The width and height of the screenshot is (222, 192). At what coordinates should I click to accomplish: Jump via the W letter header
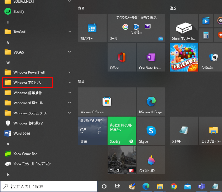[x=8, y=63]
